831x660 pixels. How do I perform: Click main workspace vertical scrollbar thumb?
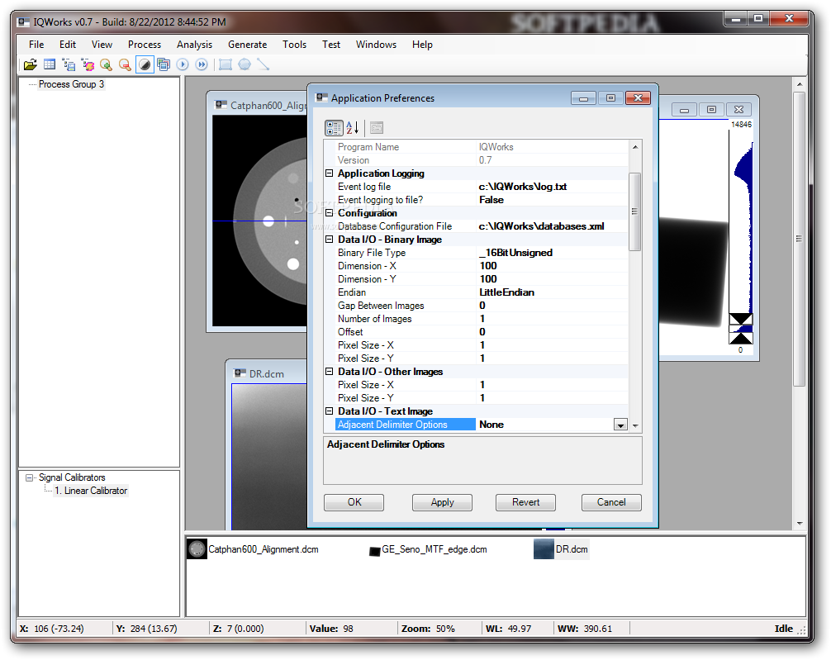799,239
